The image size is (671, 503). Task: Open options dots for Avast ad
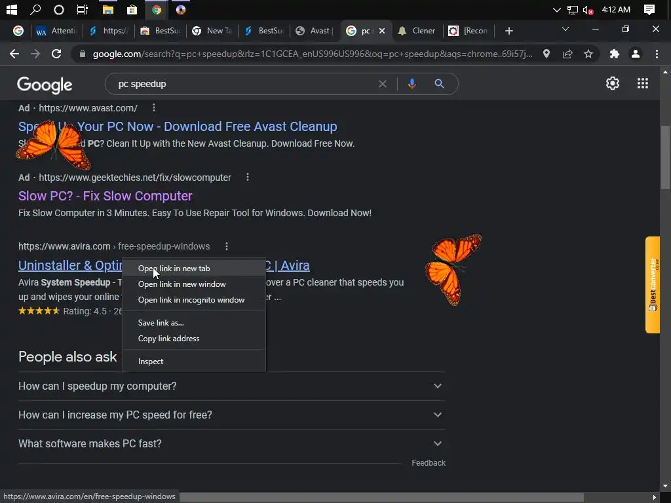[154, 108]
